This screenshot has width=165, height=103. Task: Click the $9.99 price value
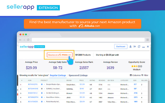(82, 89)
